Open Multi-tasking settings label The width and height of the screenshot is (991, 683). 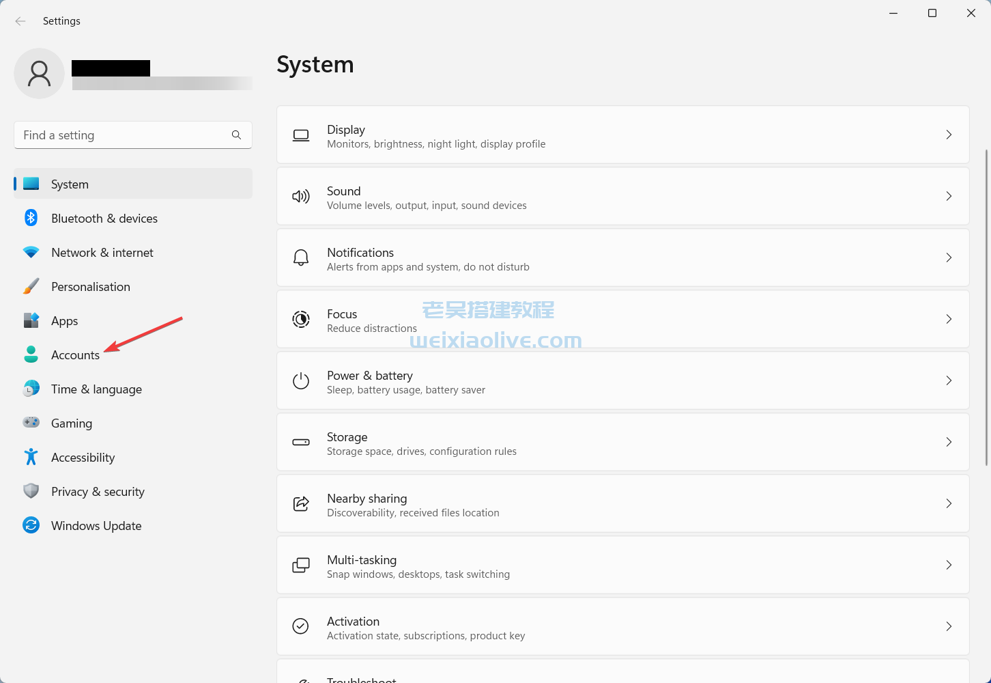click(362, 559)
